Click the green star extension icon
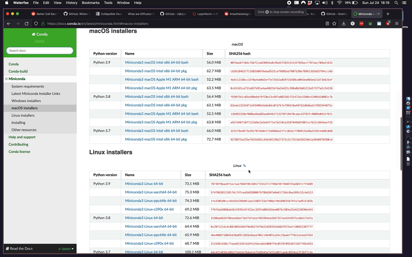The image size is (412, 257). (370, 24)
